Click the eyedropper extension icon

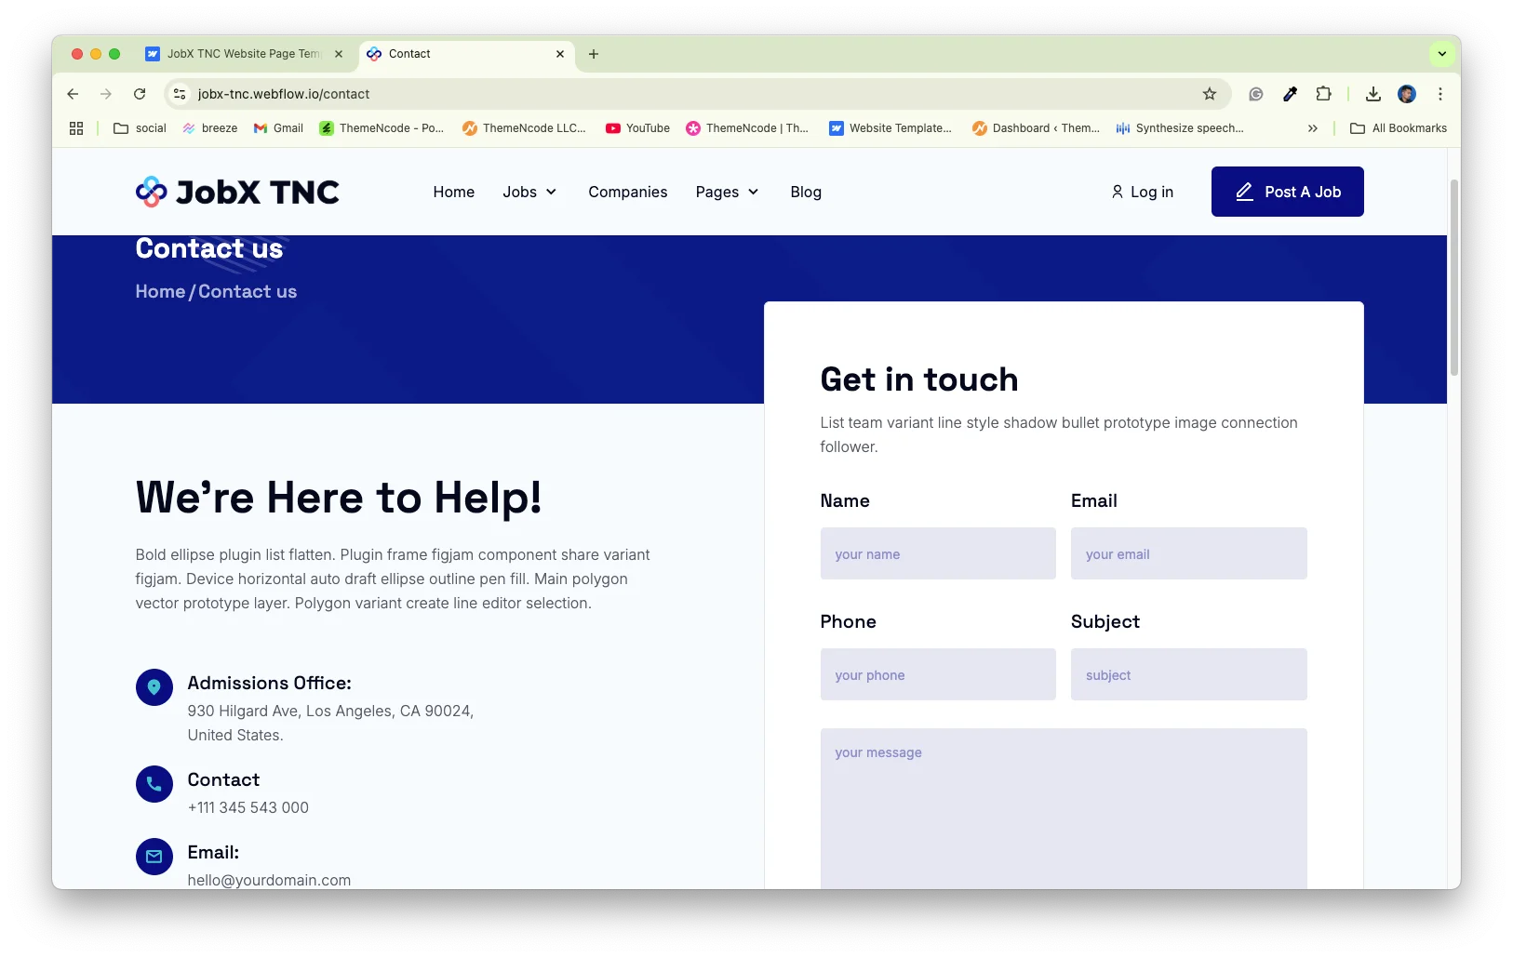[1290, 94]
